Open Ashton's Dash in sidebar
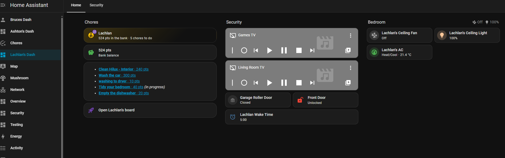 pyautogui.click(x=30, y=31)
